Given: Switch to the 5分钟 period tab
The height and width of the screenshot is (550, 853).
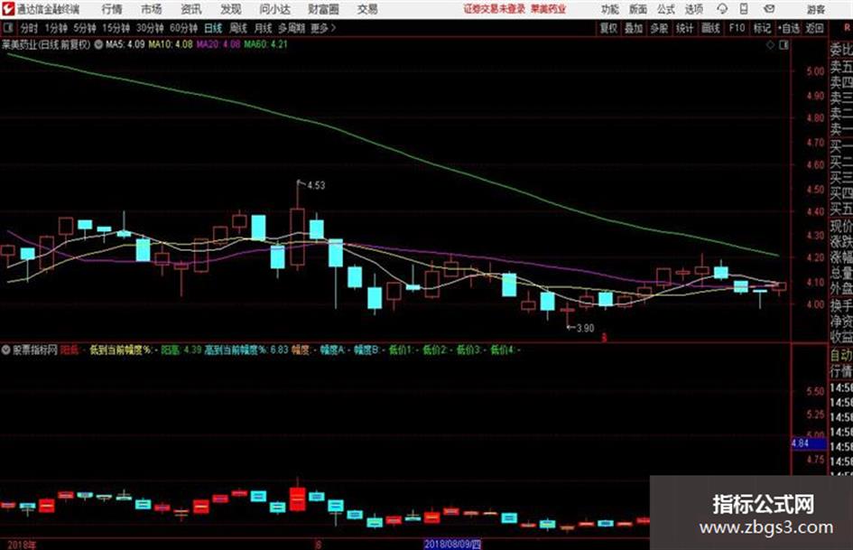Looking at the screenshot, I should 85,28.
